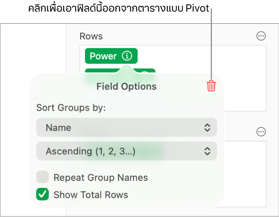The image size is (279, 217).
Task: Click the checkmark in Show Total Rows box
Action: point(42,194)
